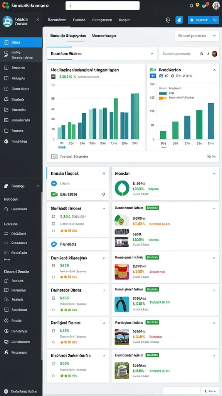This screenshot has height=396, width=222.
Task: Select the green donut chart icon
Action: (122, 188)
